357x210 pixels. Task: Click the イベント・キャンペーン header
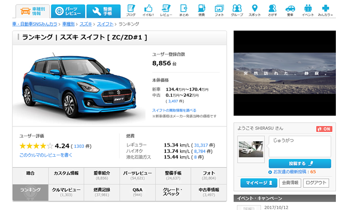(x=284, y=198)
